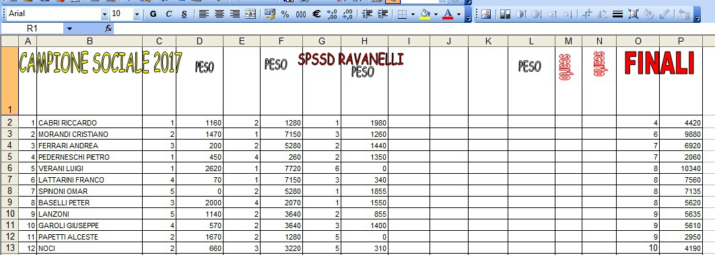Viewport: 715px width, 255px height.
Task: Increase decimal places
Action: 332,14
